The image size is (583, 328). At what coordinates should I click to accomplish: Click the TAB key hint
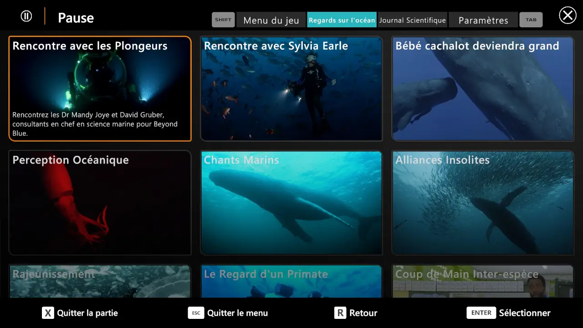tap(531, 20)
